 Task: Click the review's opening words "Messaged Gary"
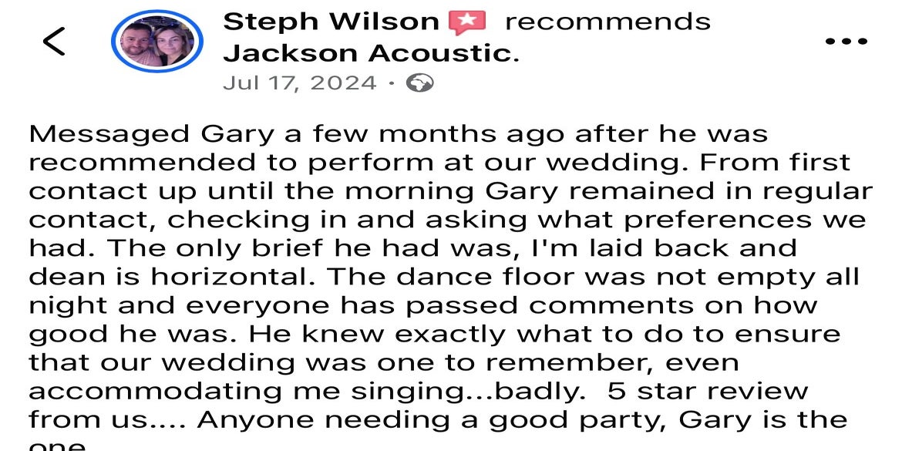[151, 134]
